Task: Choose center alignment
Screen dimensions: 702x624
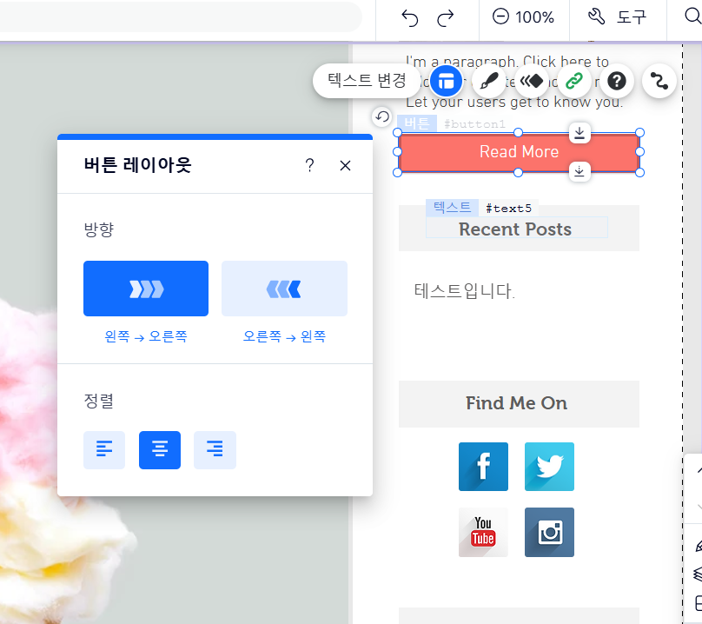Action: coord(160,449)
